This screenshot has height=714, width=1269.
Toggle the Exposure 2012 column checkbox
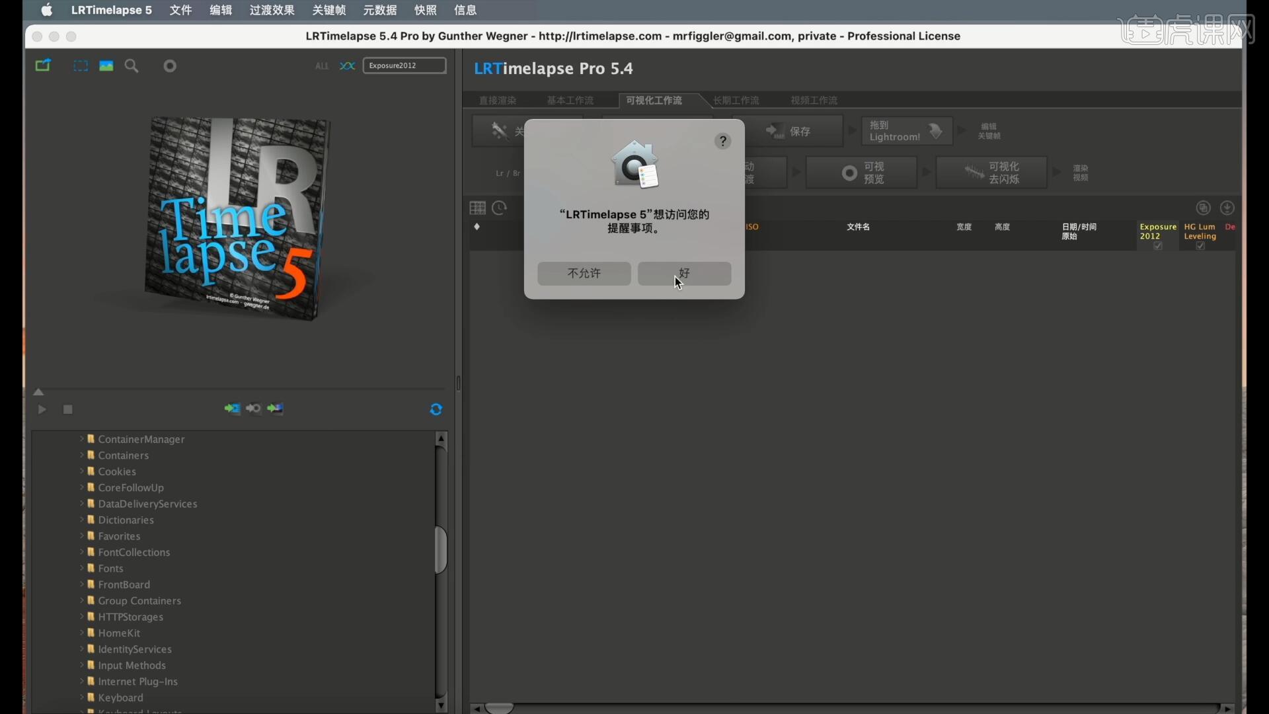tap(1158, 246)
